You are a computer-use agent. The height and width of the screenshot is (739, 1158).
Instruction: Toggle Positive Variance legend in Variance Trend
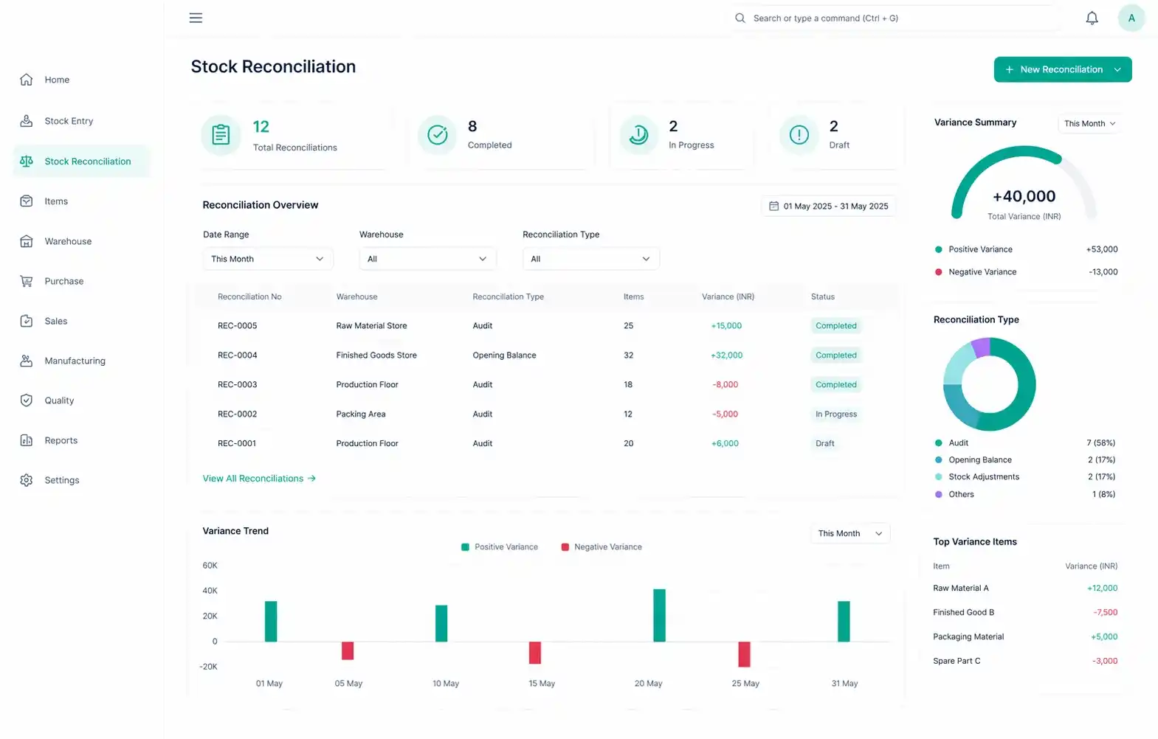pos(500,547)
